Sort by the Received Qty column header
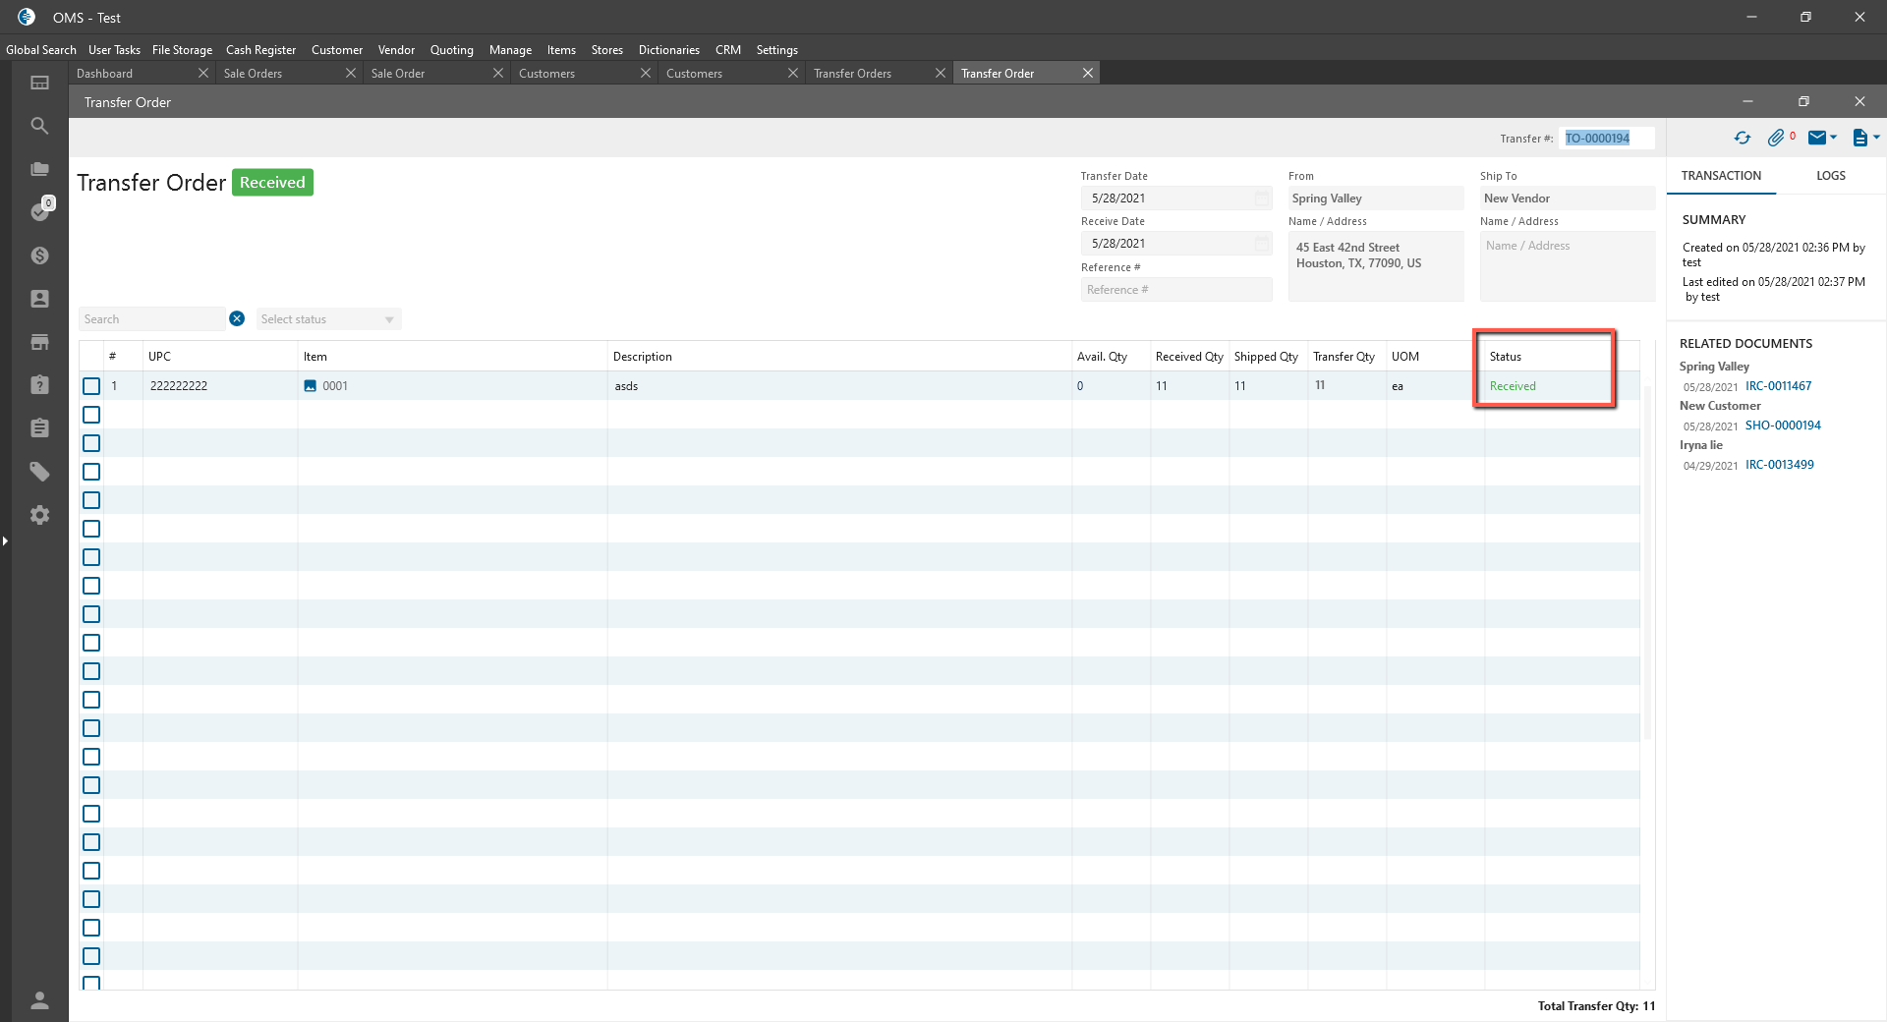 [x=1189, y=357]
